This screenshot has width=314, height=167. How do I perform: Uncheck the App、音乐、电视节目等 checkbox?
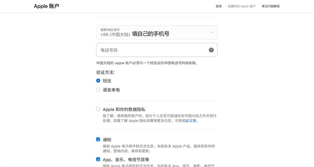(98, 159)
